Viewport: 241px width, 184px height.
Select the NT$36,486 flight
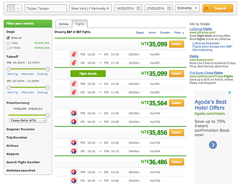[176, 162]
